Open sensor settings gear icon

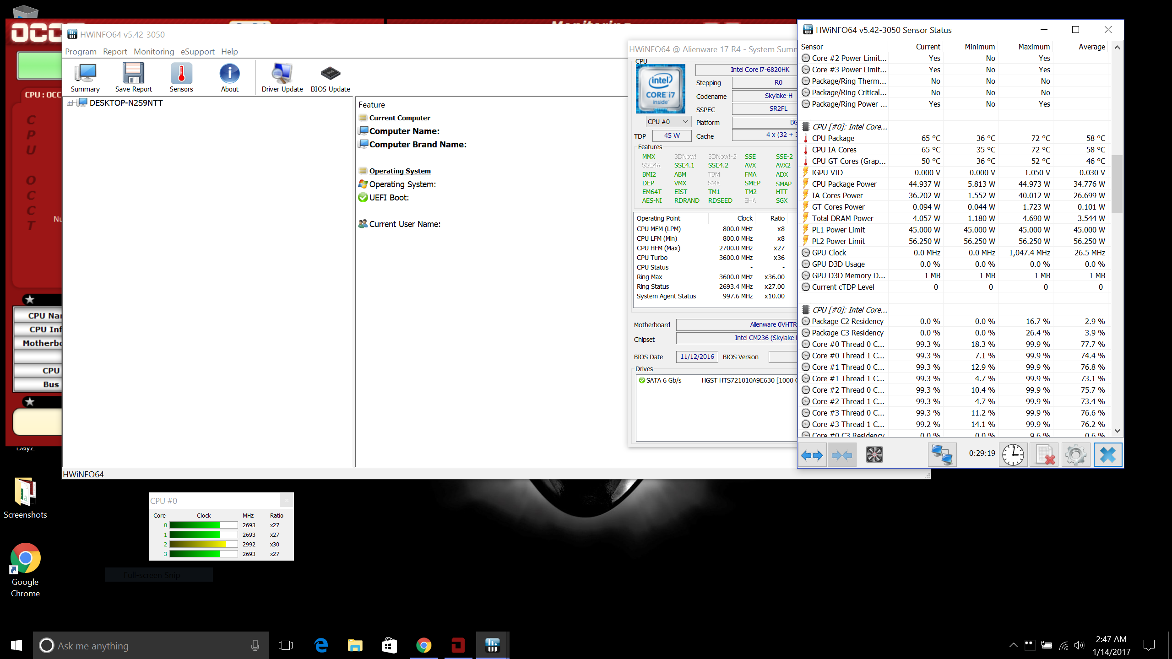1075,455
